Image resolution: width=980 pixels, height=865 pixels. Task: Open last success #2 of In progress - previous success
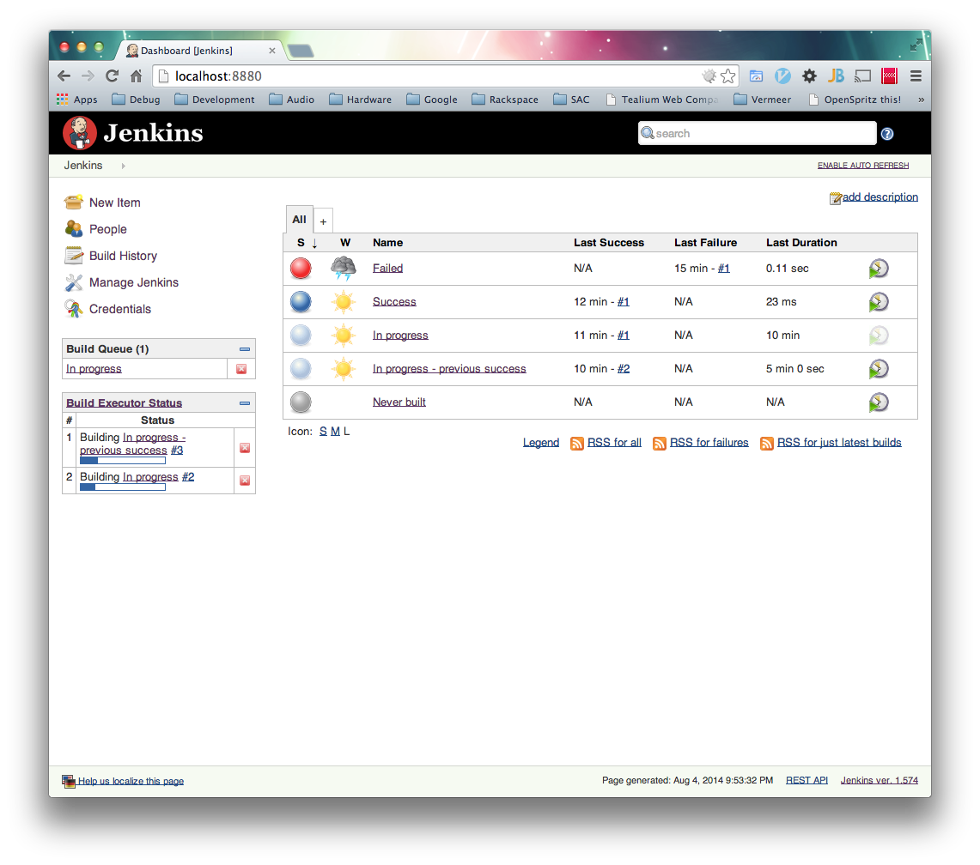point(624,368)
